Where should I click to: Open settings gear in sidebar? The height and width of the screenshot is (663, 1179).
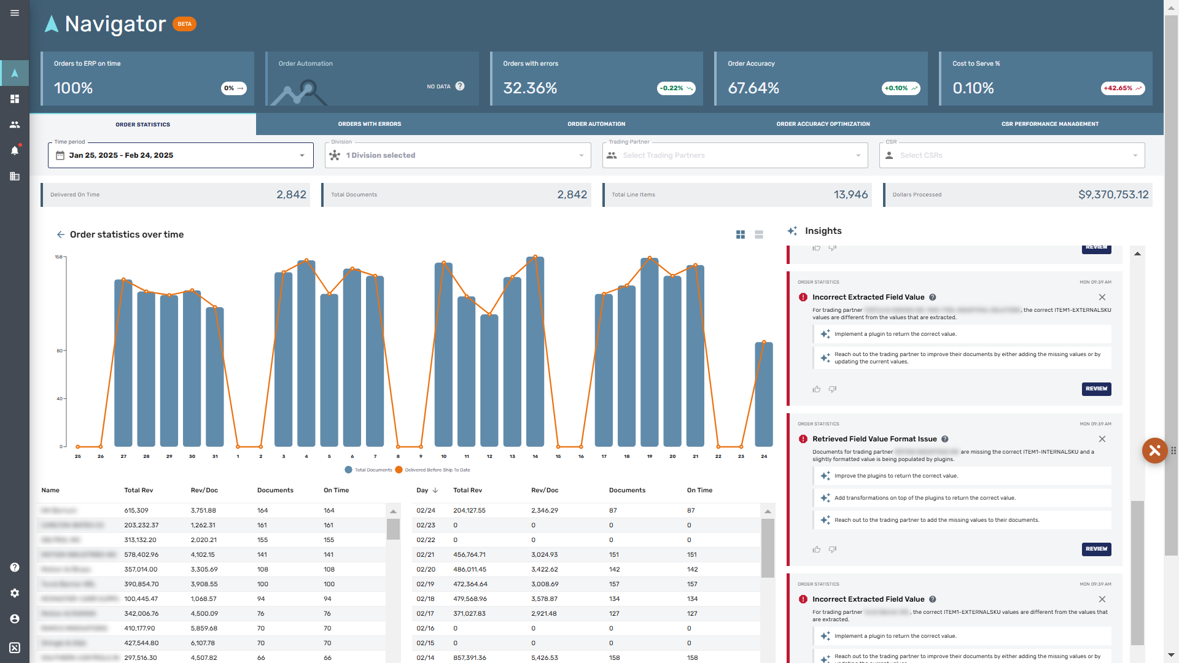coord(15,593)
